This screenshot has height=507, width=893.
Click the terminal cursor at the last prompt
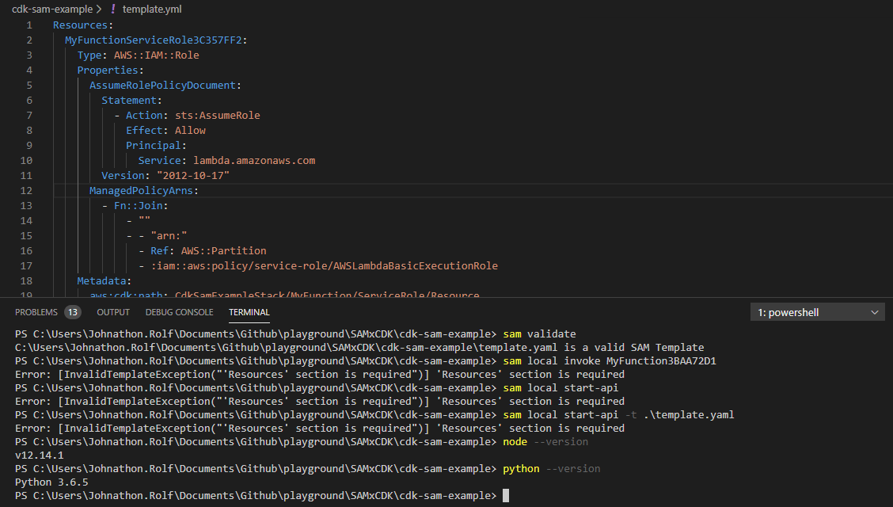(506, 496)
